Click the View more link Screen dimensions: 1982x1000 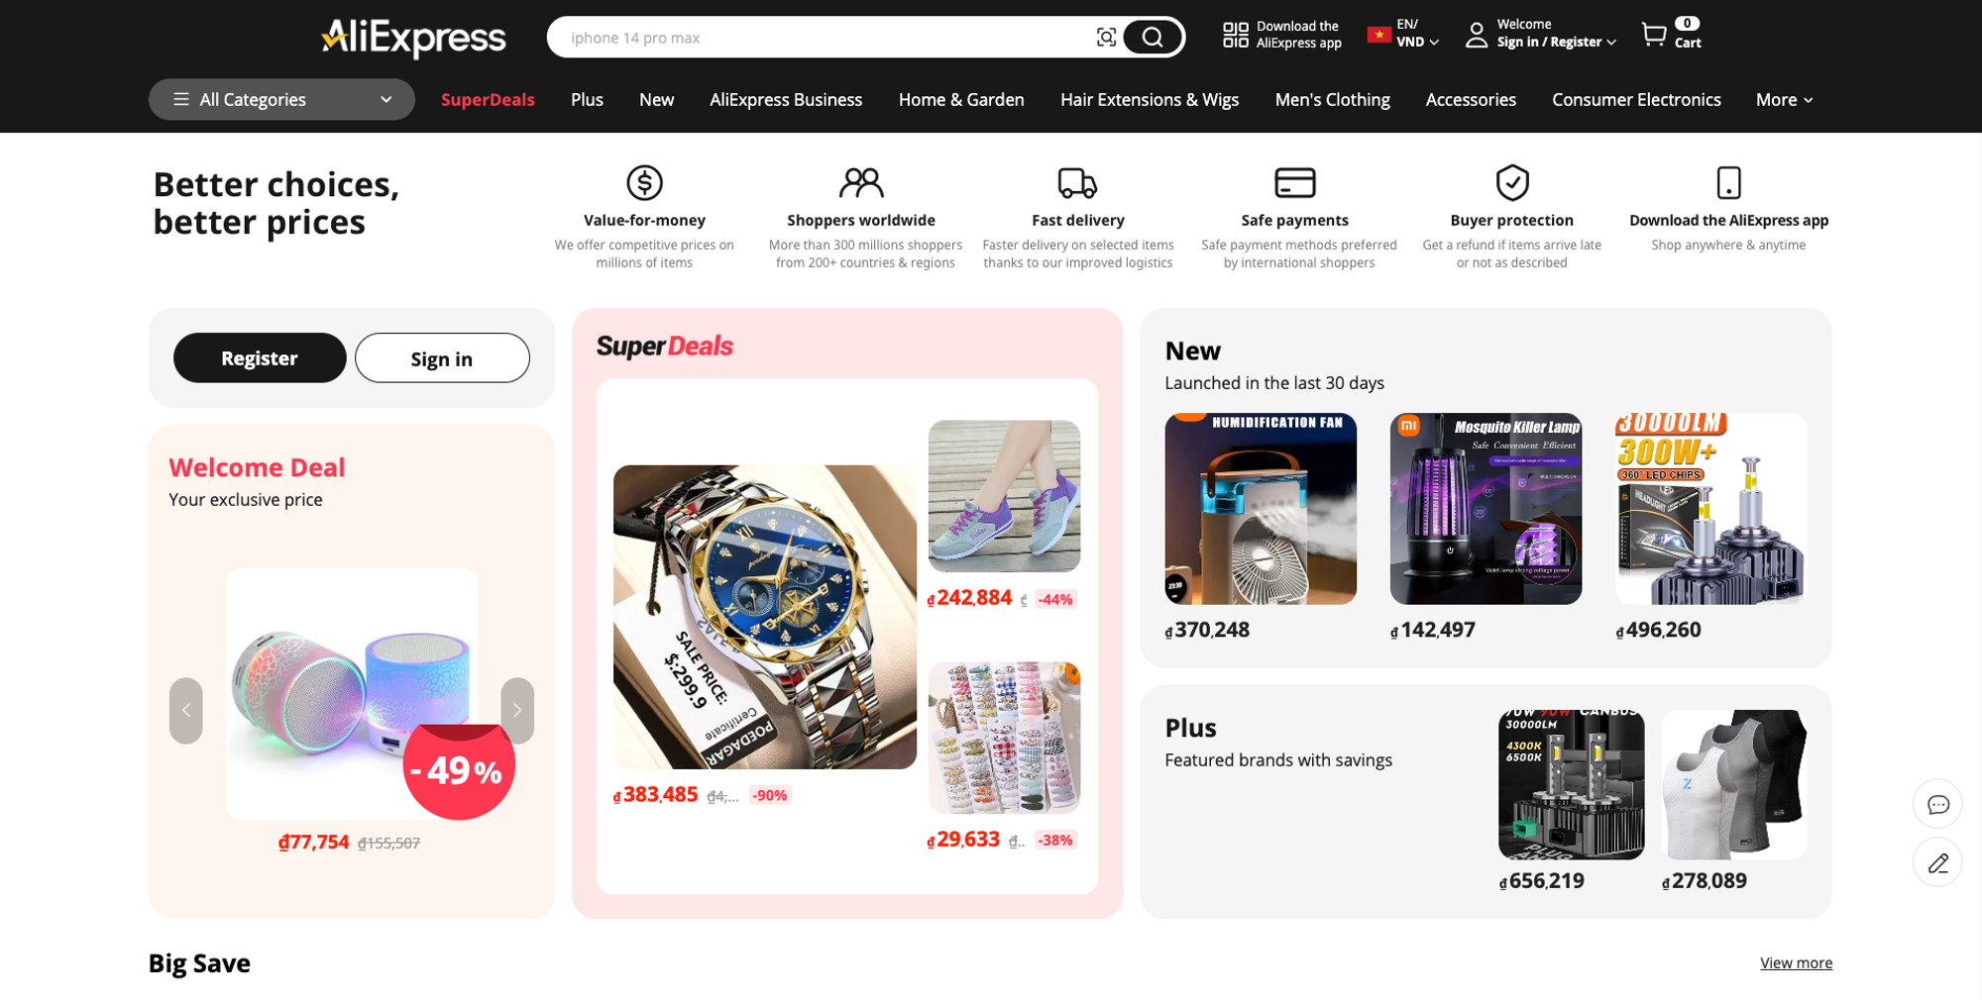pyautogui.click(x=1796, y=962)
